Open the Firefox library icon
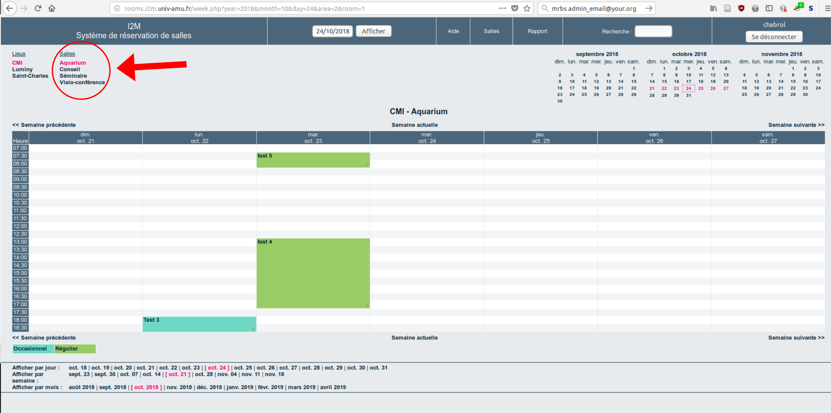 (x=714, y=8)
